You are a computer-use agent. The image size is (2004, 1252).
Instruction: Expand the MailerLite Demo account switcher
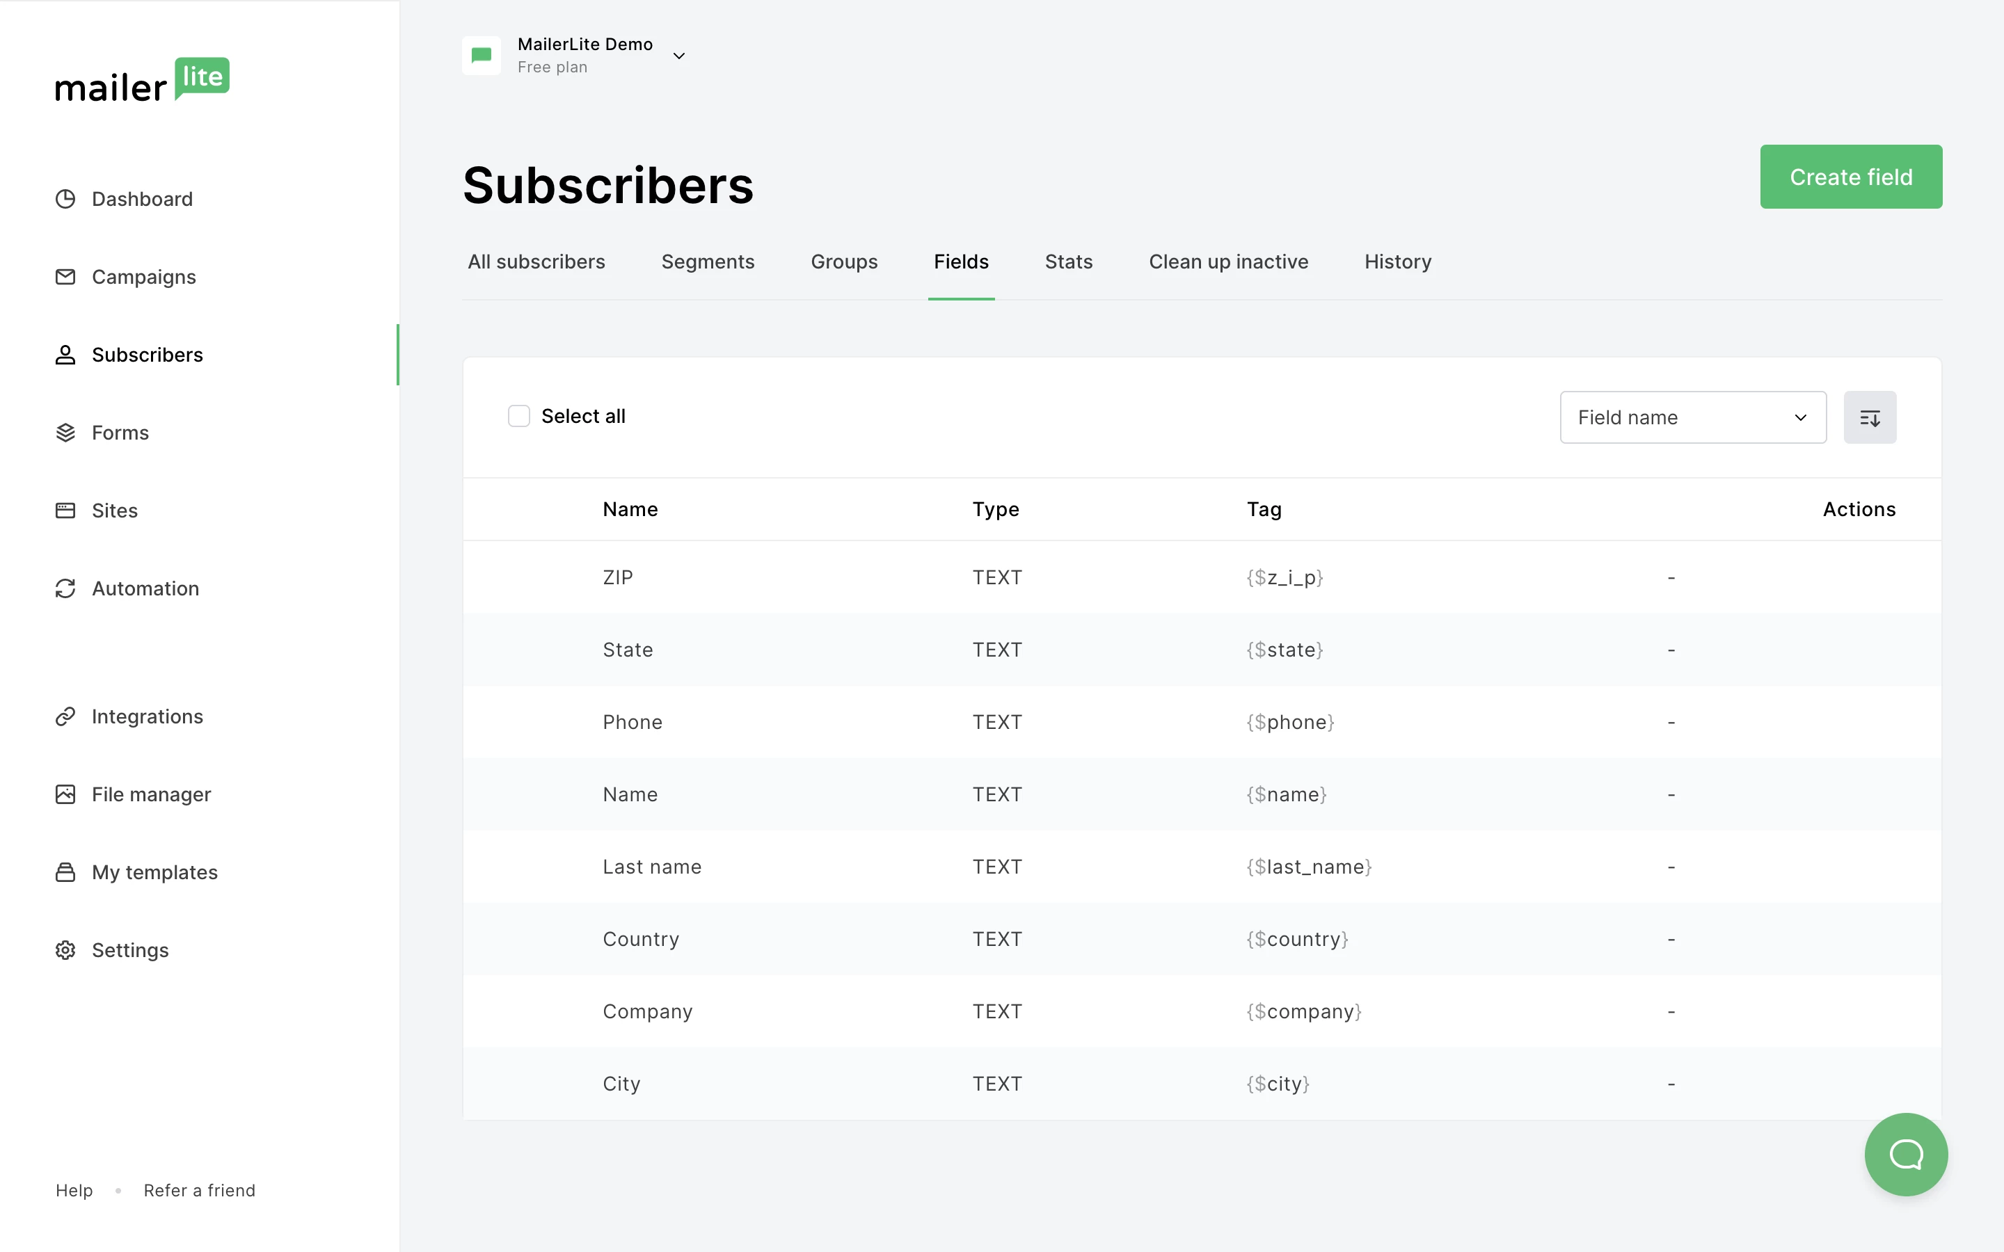(x=678, y=56)
